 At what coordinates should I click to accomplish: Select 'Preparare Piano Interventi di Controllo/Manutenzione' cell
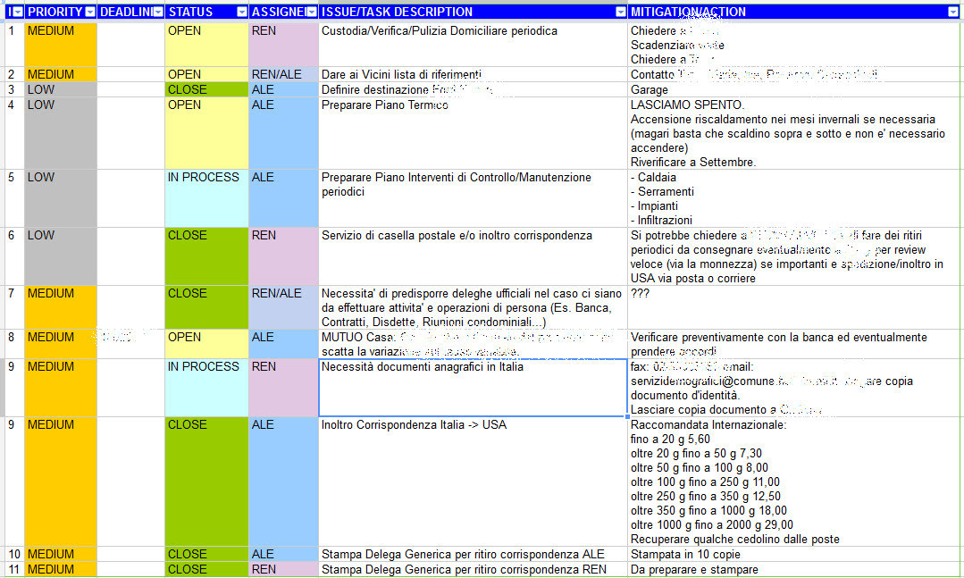(x=473, y=198)
